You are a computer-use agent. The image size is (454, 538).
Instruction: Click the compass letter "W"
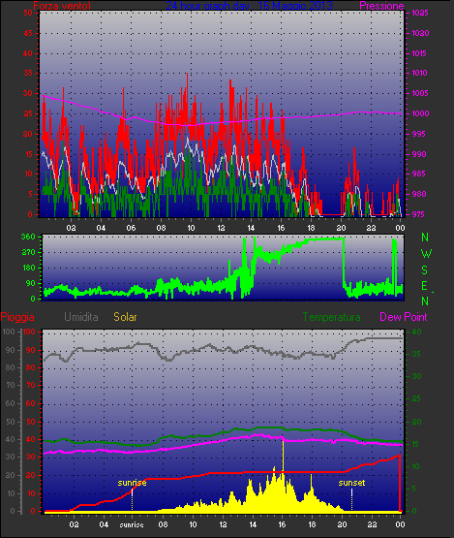coord(426,254)
